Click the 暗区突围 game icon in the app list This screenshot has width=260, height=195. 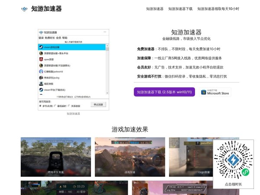coord(41,84)
